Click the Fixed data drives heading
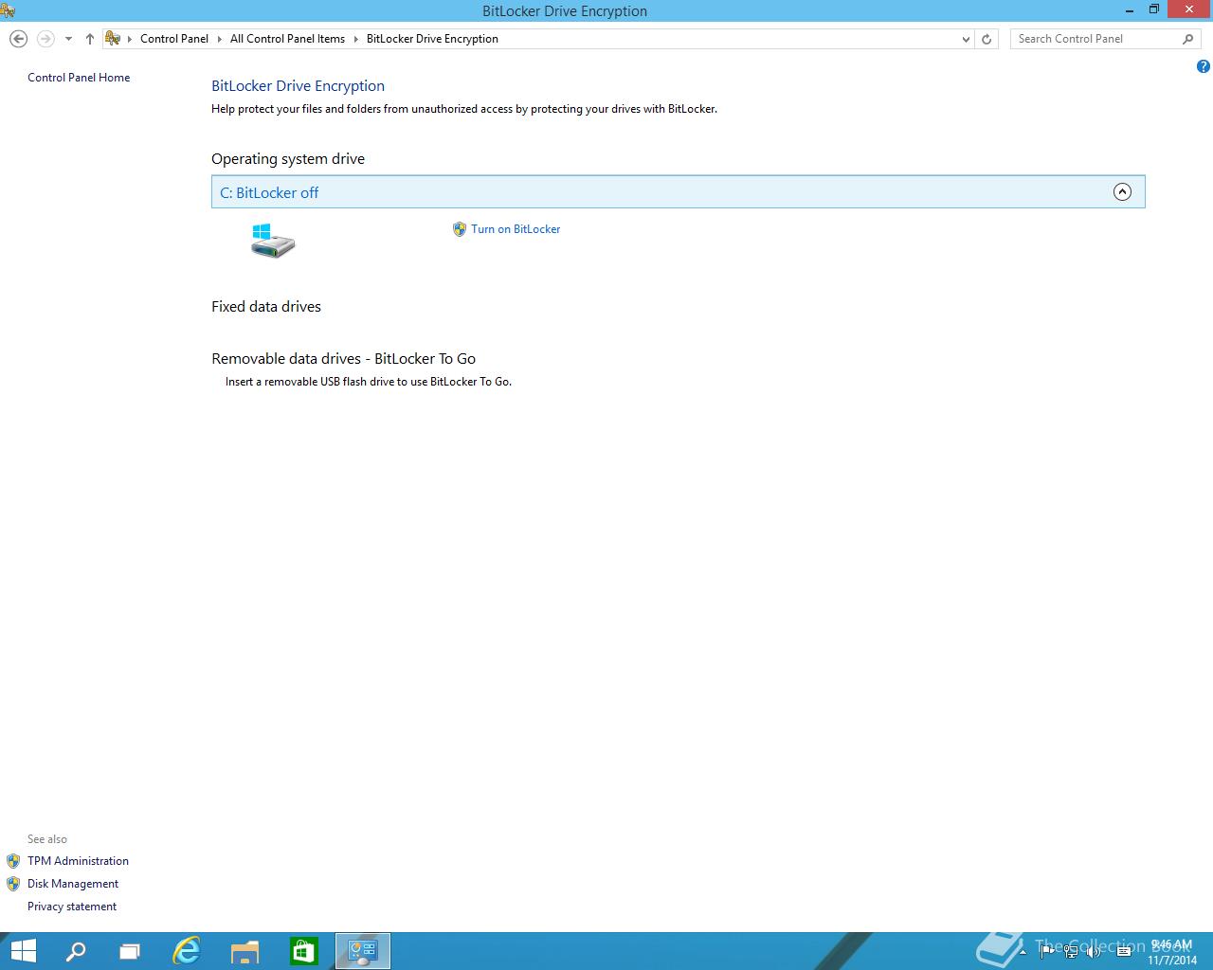Screen dimensions: 1213x970 266,307
